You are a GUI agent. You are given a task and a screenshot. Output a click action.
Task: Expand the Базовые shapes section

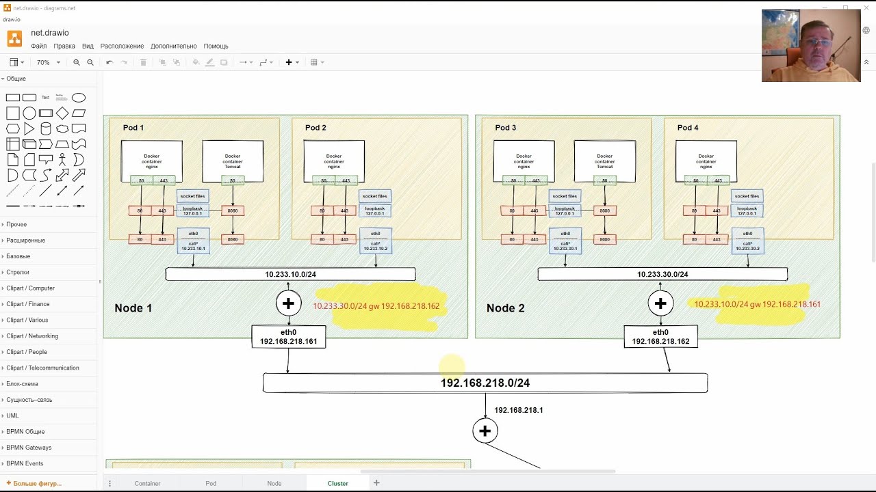pos(49,256)
